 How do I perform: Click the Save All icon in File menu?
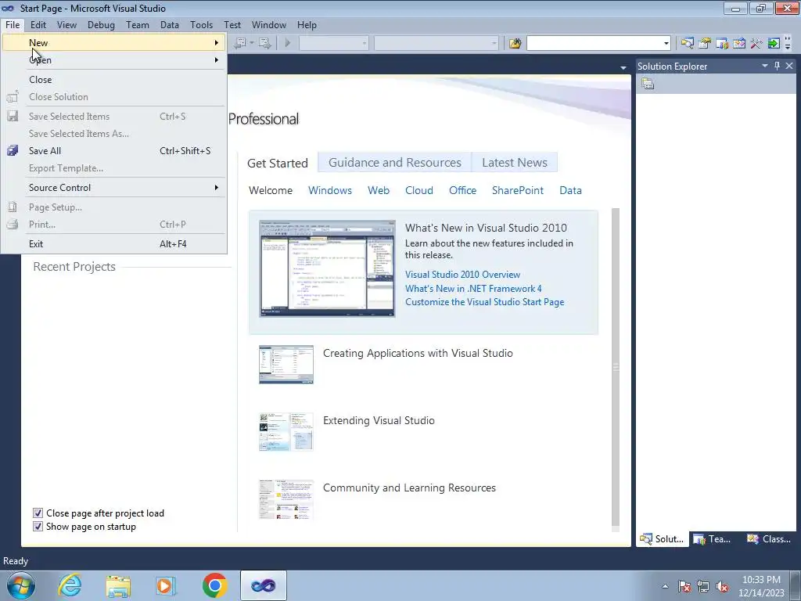(13, 151)
